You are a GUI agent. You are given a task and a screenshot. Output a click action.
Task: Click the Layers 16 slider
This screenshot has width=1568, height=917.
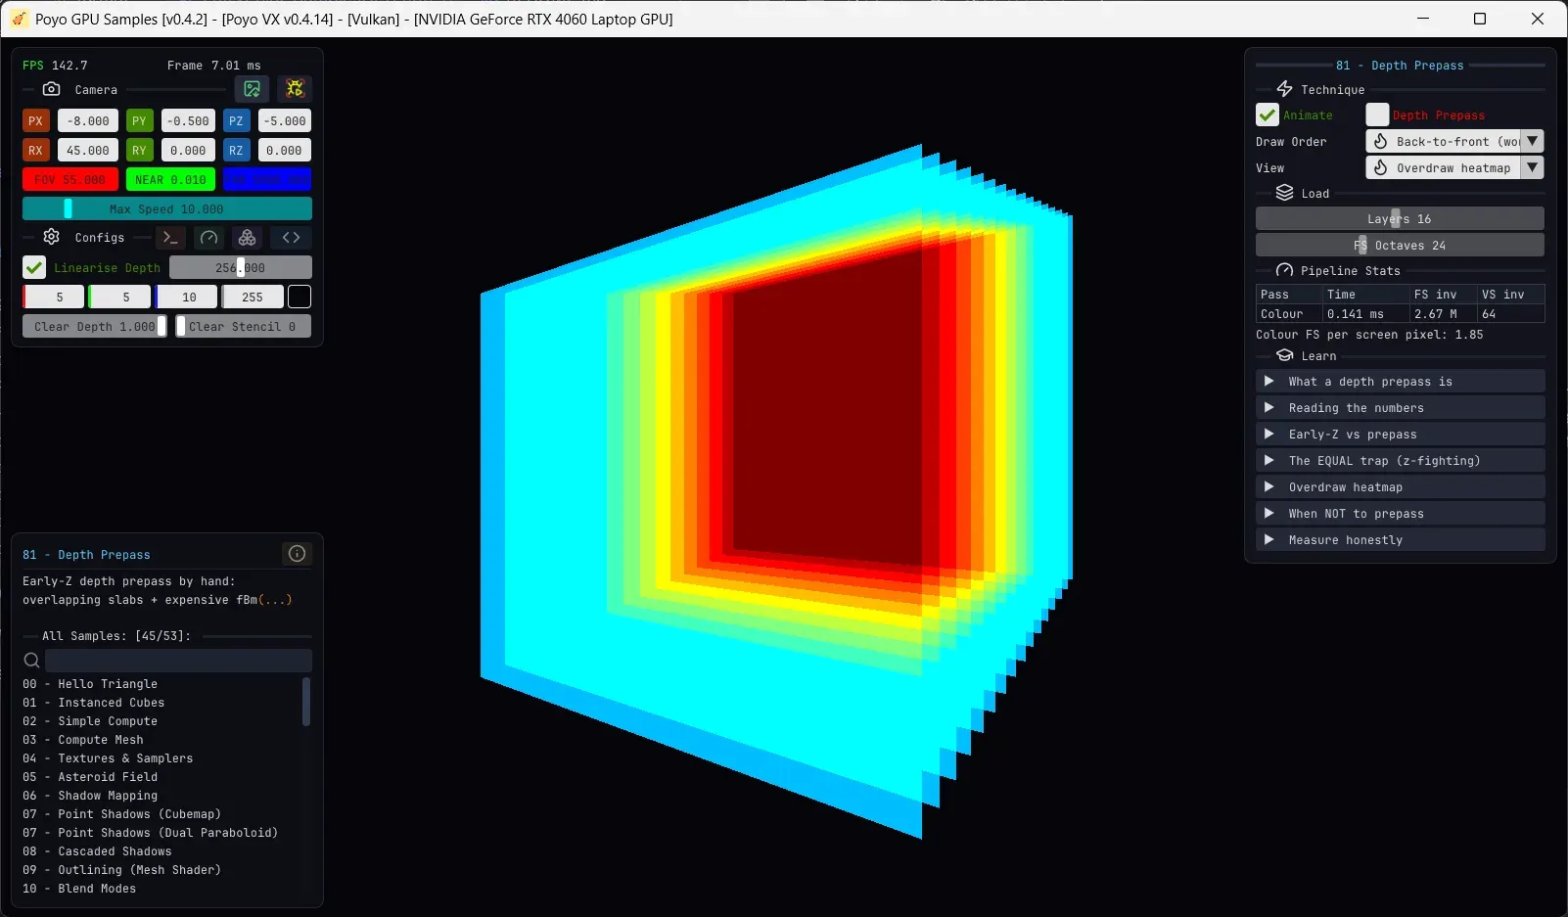tap(1400, 218)
